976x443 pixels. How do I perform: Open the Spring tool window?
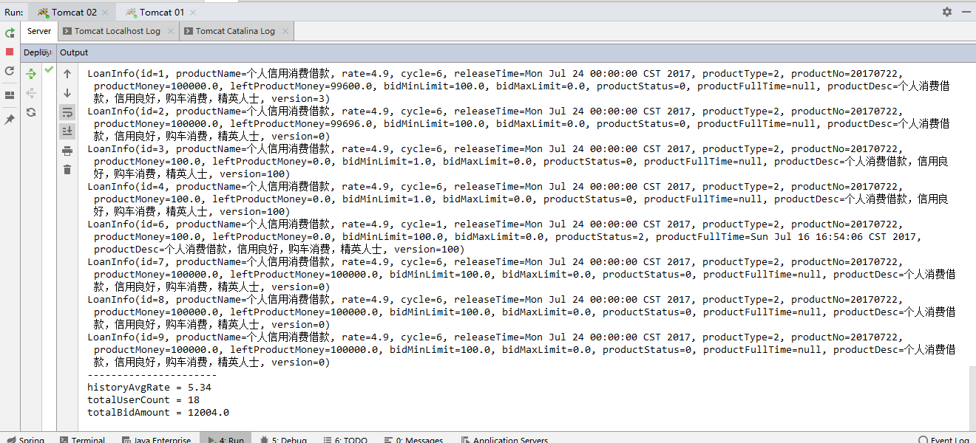pos(25,439)
